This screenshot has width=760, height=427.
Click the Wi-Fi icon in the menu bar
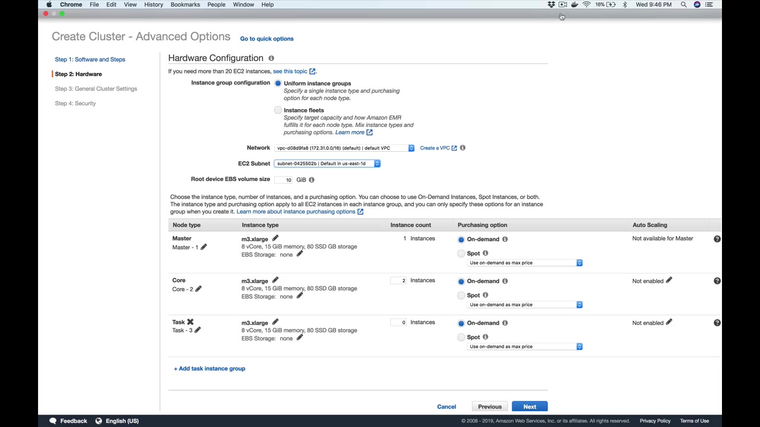[x=586, y=5]
